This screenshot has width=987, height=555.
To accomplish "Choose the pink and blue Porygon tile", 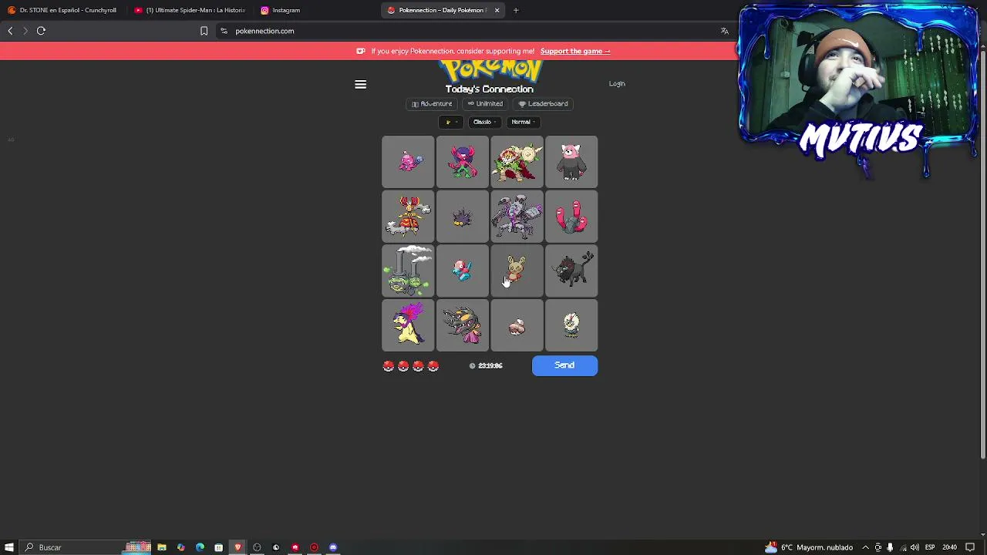I will click(463, 271).
